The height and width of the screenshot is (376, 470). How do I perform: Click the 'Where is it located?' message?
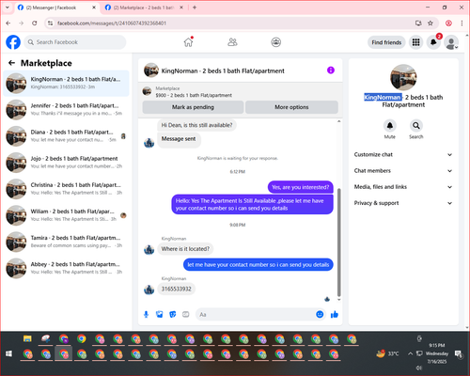click(x=185, y=249)
